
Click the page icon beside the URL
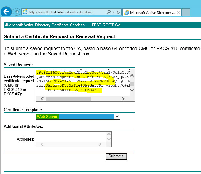click(25, 12)
